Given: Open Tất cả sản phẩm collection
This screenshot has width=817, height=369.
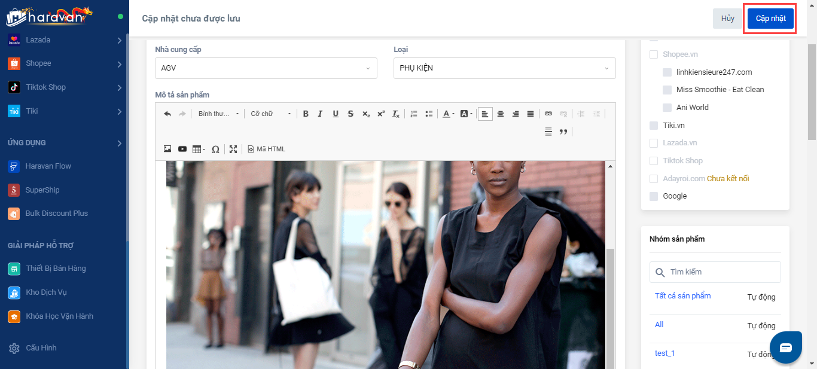Looking at the screenshot, I should coord(682,296).
